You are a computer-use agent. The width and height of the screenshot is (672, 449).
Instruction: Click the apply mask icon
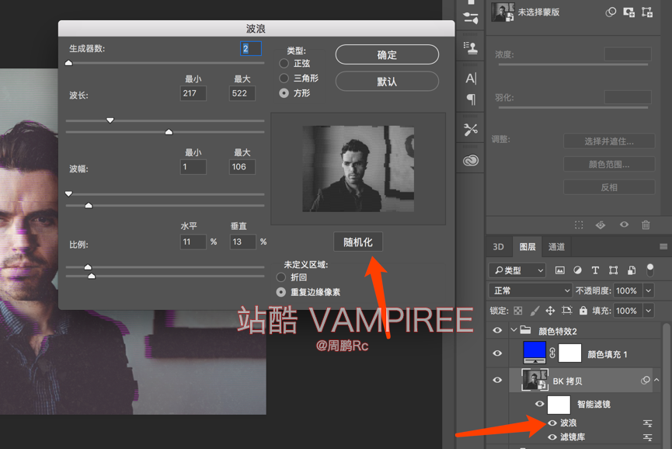click(x=601, y=225)
